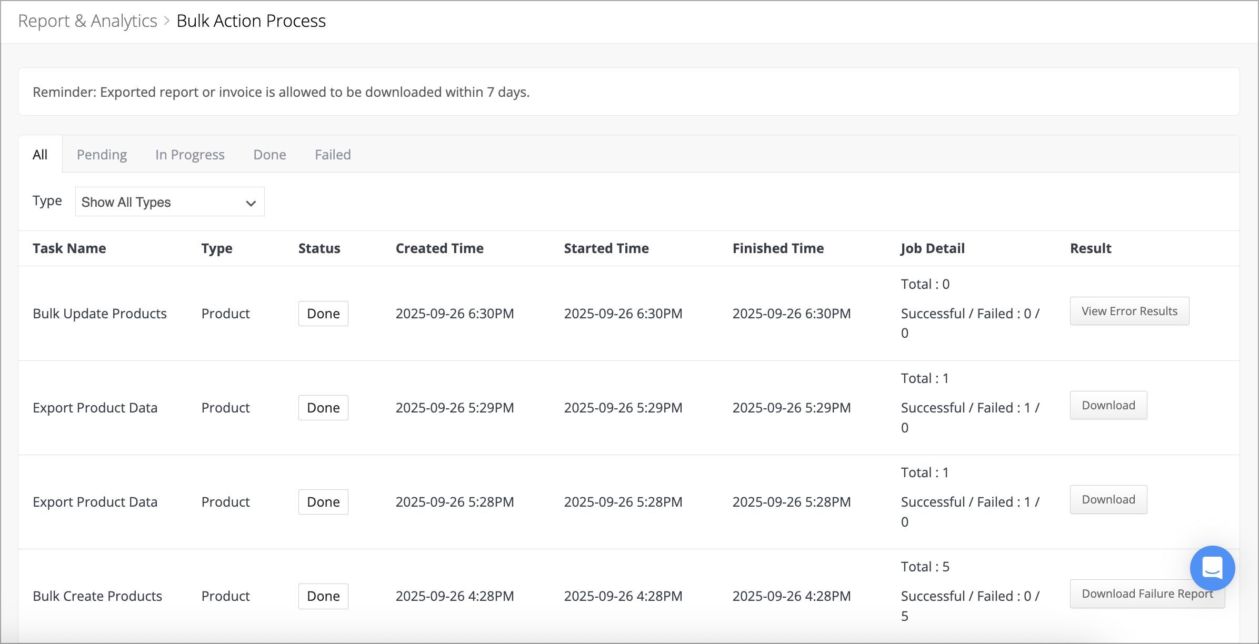Viewport: 1259px width, 644px height.
Task: Click Done status of Bulk Create Products
Action: coord(323,596)
